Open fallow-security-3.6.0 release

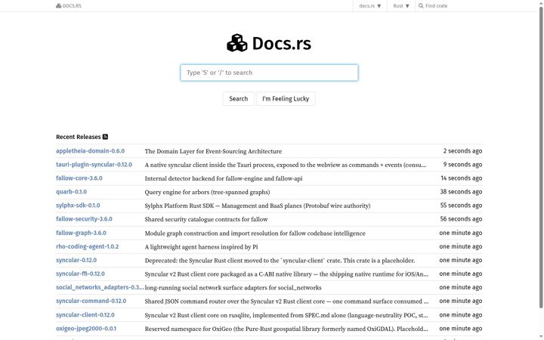coord(84,219)
